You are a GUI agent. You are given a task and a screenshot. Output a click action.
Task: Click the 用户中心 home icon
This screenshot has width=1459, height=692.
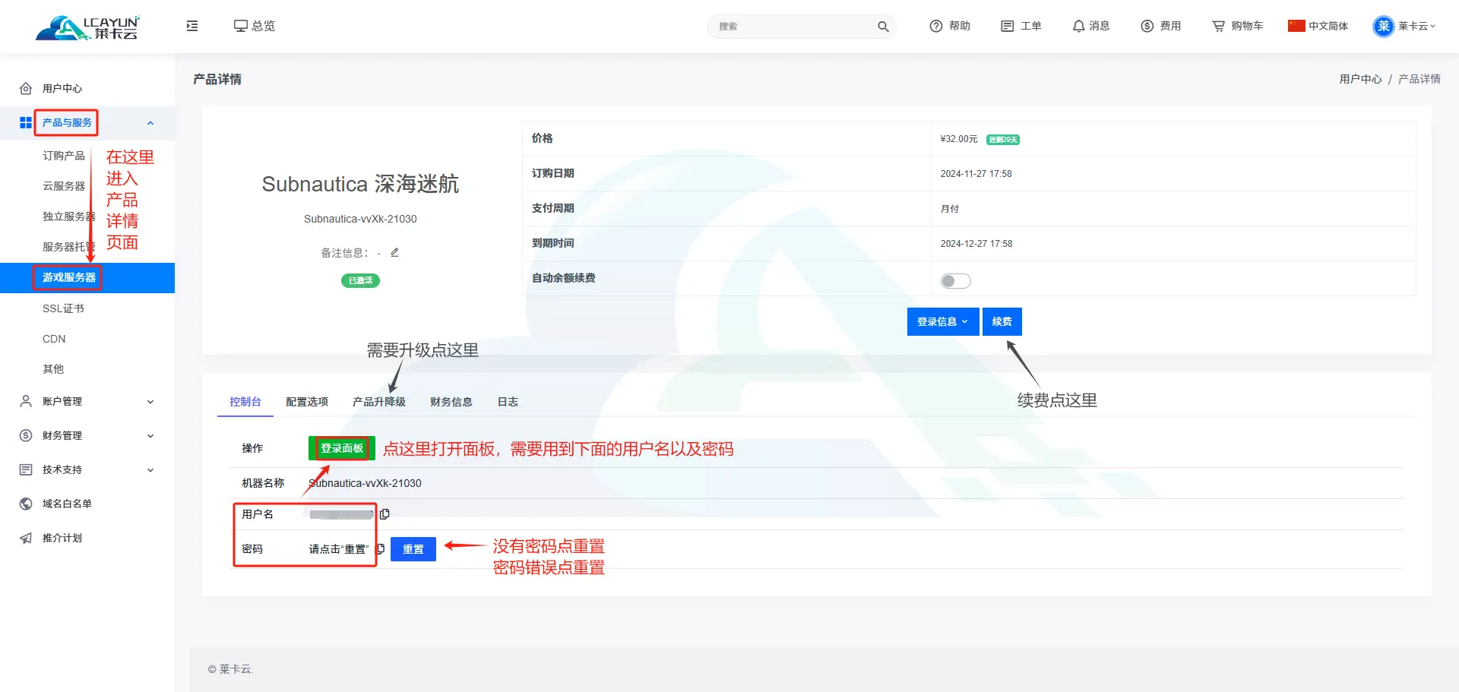point(26,89)
